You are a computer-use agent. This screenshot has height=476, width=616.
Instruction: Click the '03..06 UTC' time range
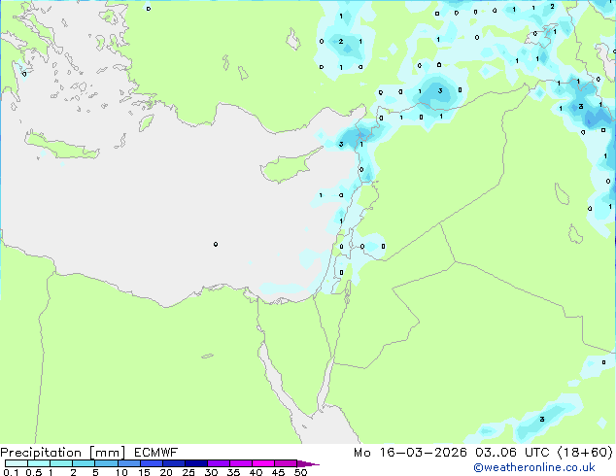(512, 453)
